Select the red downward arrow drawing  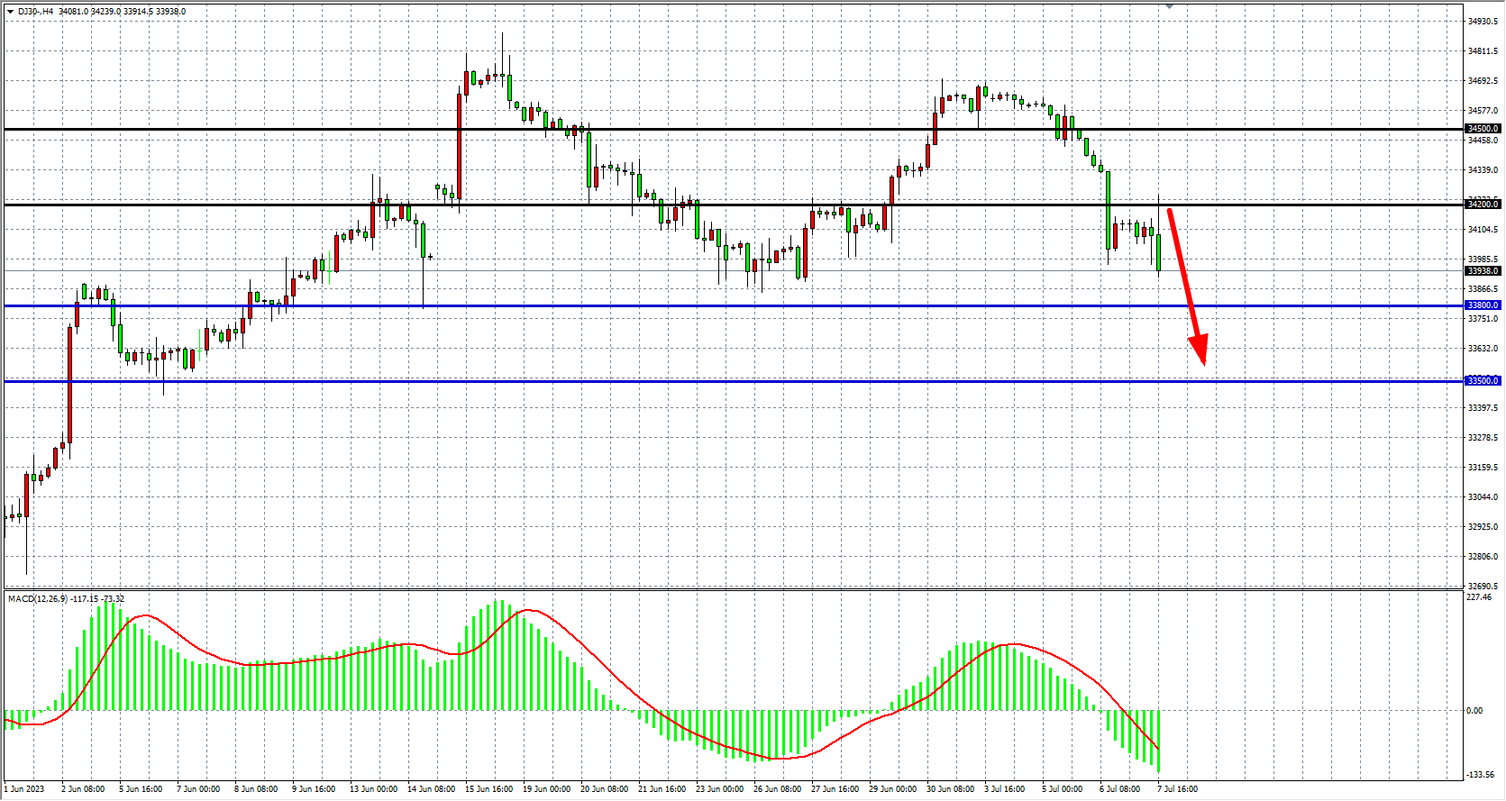pyautogui.click(x=1185, y=284)
